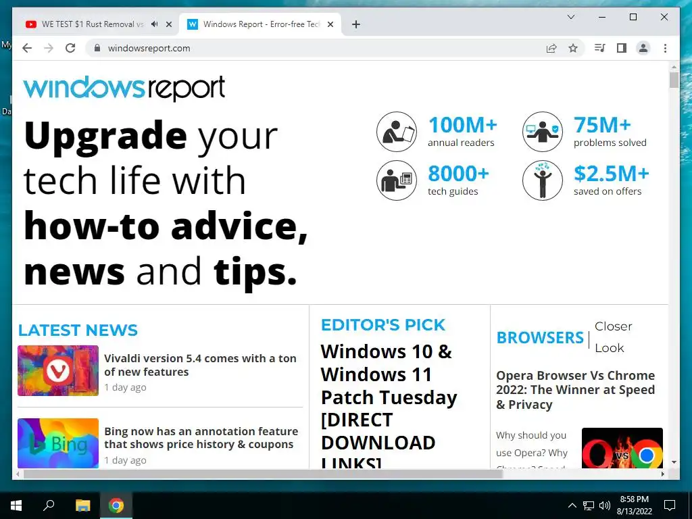692x519 pixels.
Task: Open the Vivaldi version 5.4 article
Action: tap(200, 365)
